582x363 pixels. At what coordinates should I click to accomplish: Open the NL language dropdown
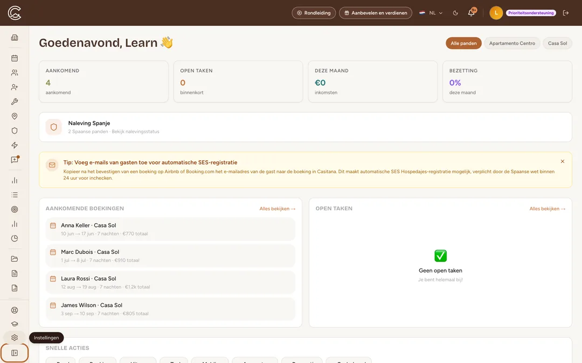(x=431, y=13)
